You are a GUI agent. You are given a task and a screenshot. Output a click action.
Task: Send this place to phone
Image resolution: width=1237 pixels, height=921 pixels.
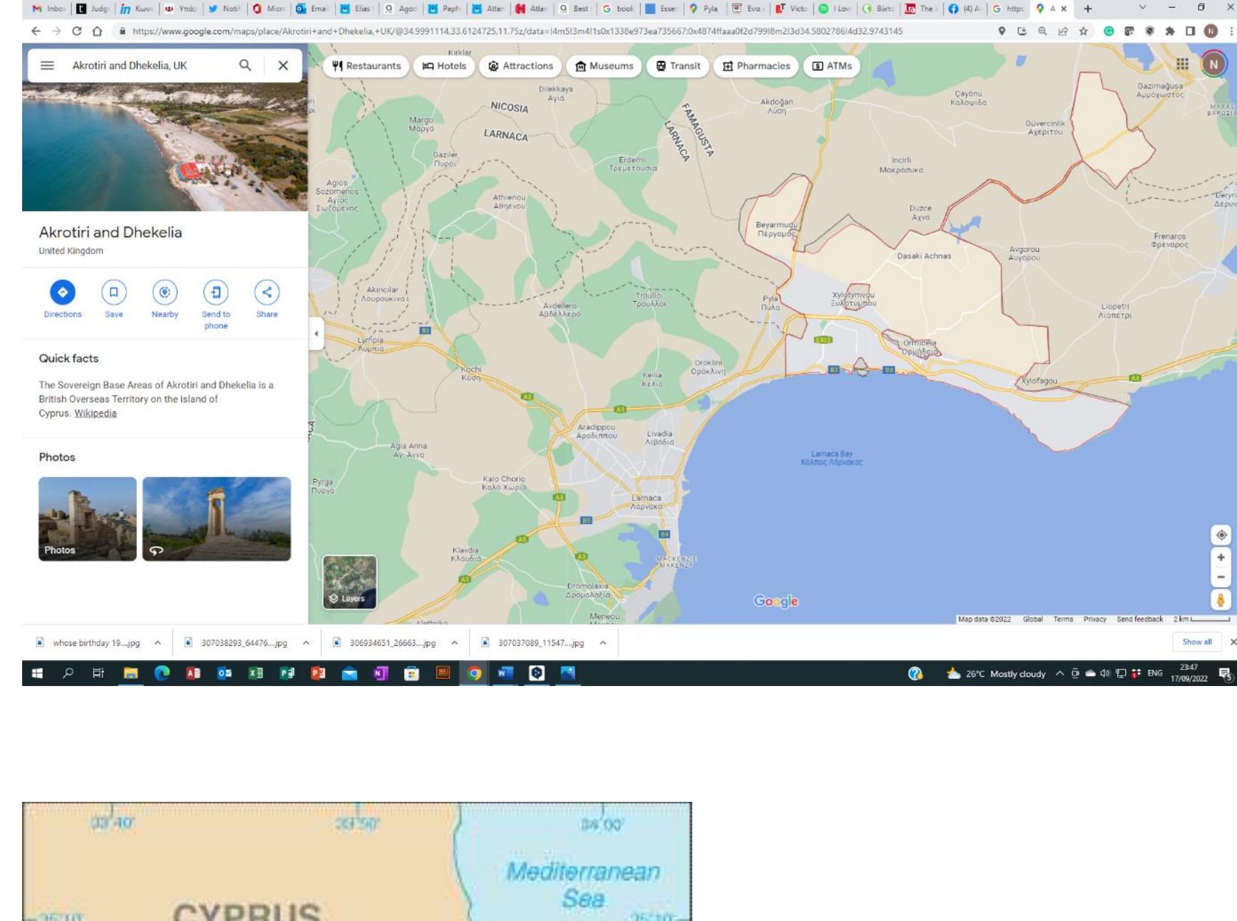coord(216,292)
